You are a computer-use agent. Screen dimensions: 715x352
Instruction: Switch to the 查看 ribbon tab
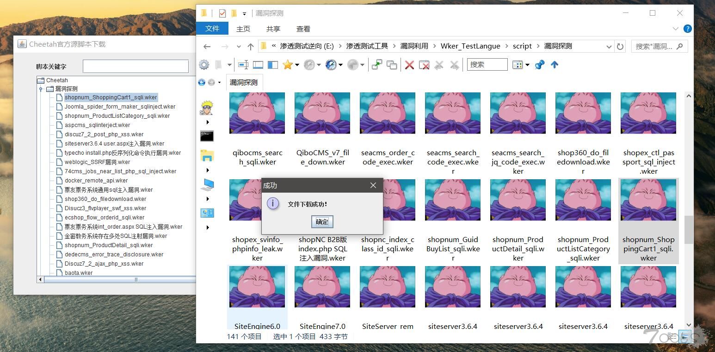pos(303,29)
